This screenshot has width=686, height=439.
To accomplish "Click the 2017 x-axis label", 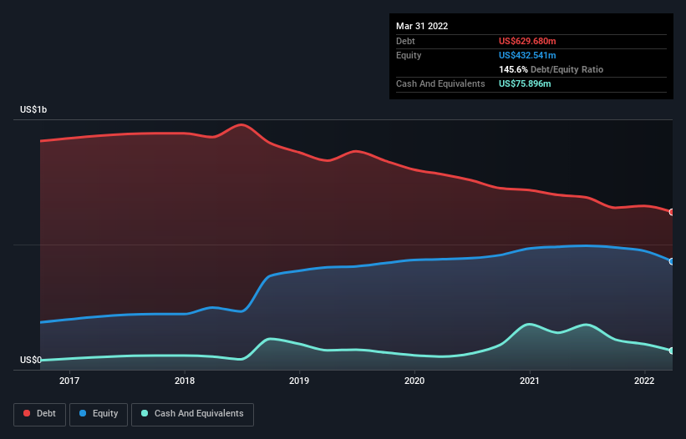I will pyautogui.click(x=69, y=381).
